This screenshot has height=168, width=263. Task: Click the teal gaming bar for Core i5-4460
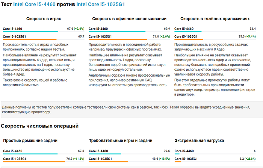coord(30,32)
